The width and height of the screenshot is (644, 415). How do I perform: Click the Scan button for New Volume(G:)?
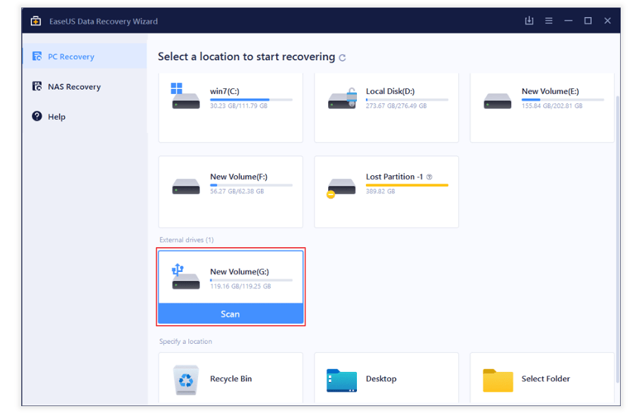pyautogui.click(x=230, y=314)
